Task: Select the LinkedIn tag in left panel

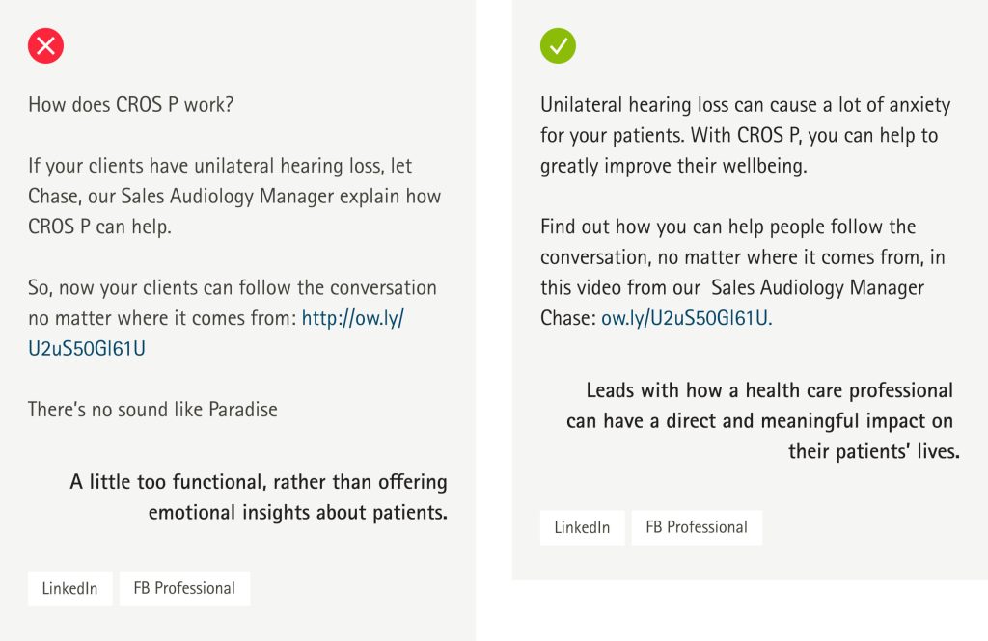Action: pyautogui.click(x=69, y=588)
